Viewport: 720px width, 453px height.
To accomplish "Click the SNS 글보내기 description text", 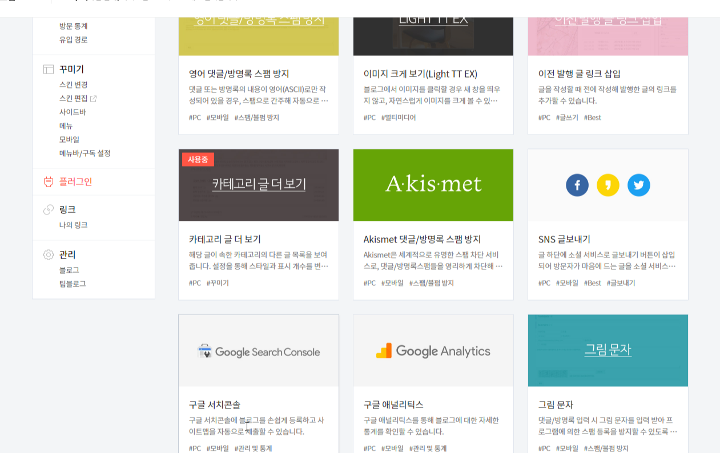I will pyautogui.click(x=607, y=261).
